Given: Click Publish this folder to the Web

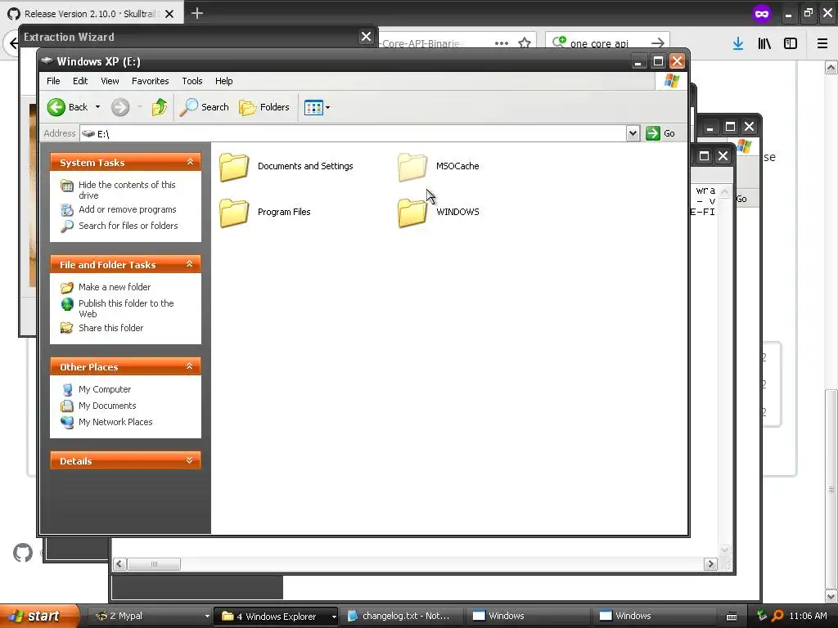Looking at the screenshot, I should [126, 308].
